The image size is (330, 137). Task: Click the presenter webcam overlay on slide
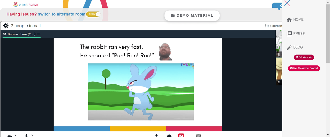165,52
